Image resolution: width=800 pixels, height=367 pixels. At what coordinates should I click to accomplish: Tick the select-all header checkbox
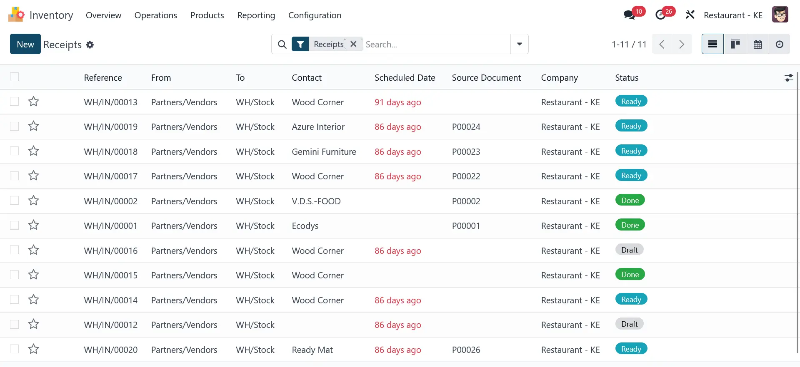[15, 77]
